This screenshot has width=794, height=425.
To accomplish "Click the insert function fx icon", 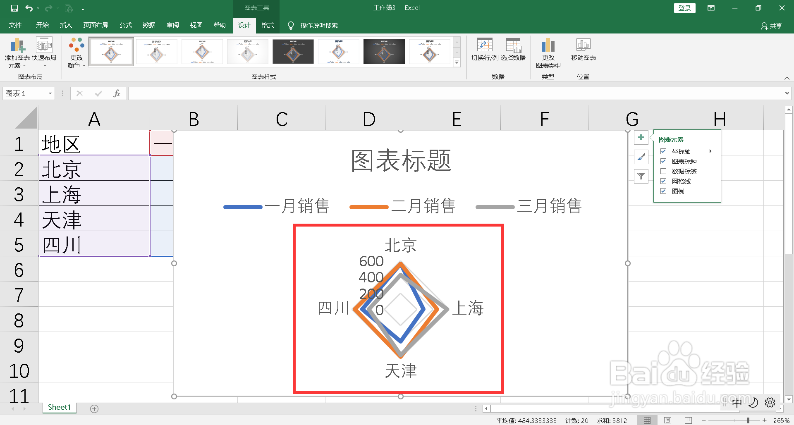I will [117, 93].
